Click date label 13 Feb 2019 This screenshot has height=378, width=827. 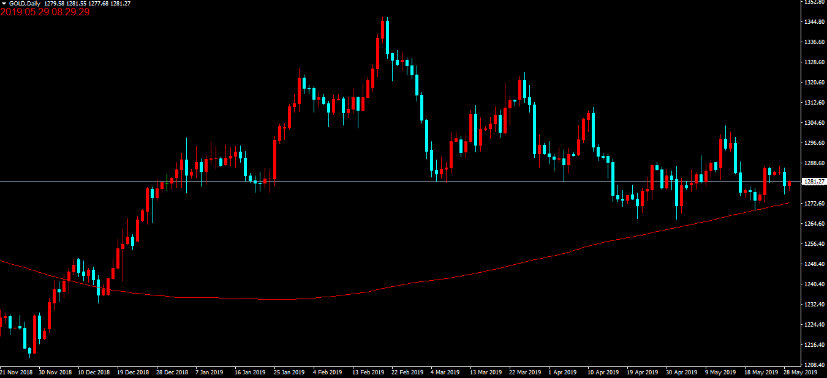(x=368, y=372)
